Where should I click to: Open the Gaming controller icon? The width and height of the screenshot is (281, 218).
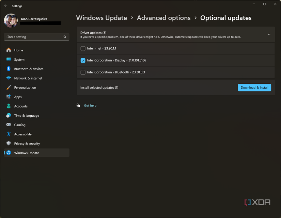coord(9,125)
